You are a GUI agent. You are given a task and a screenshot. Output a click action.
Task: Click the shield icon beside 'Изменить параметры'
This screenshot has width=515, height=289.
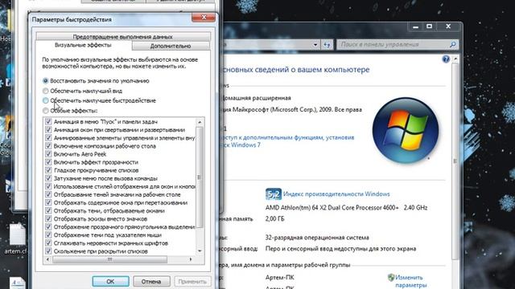[x=391, y=278]
